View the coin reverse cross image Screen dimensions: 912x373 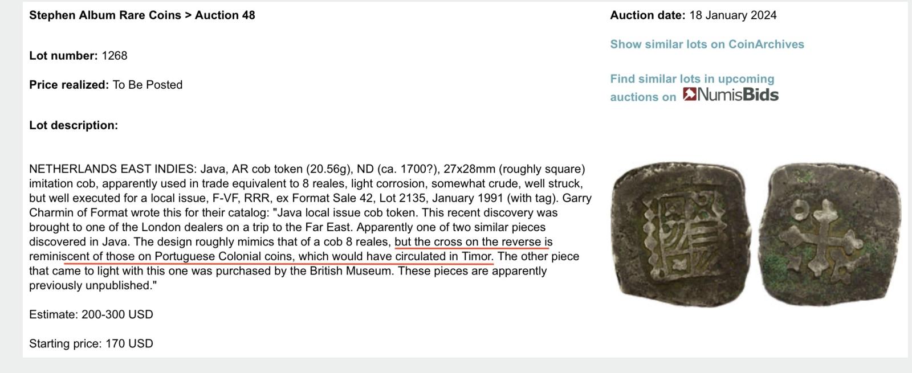tap(833, 234)
